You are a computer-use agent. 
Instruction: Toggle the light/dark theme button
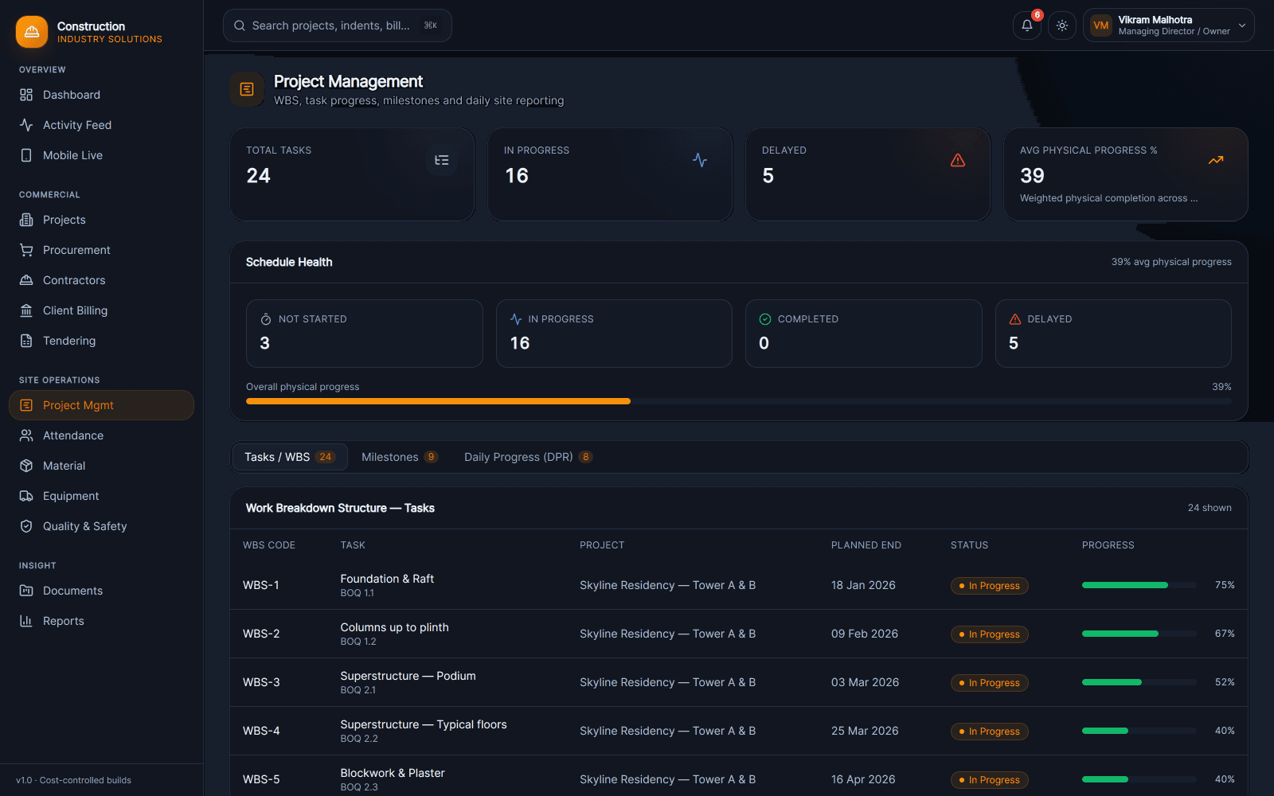[1062, 25]
